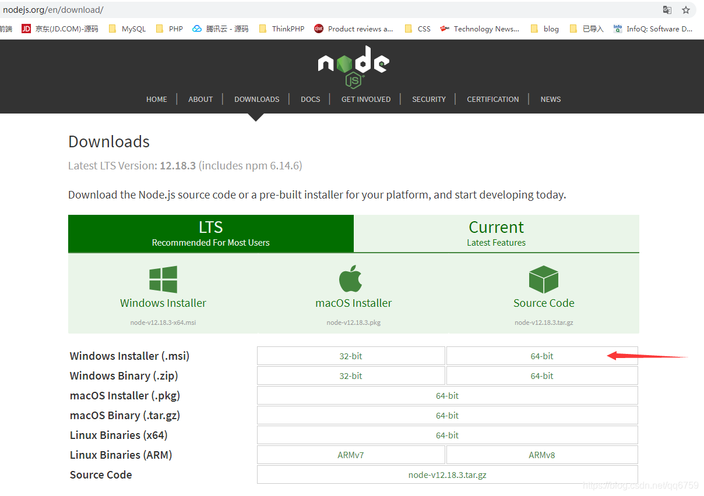704x496 pixels.
Task: Open the MySQL bookmark folder
Action: 127,29
